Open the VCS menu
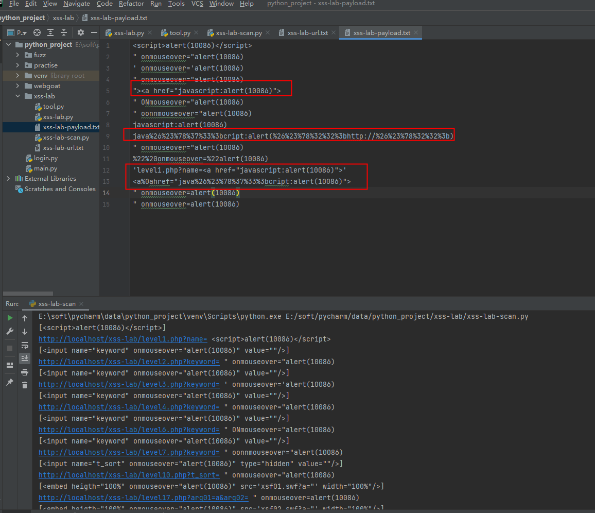 pos(197,4)
